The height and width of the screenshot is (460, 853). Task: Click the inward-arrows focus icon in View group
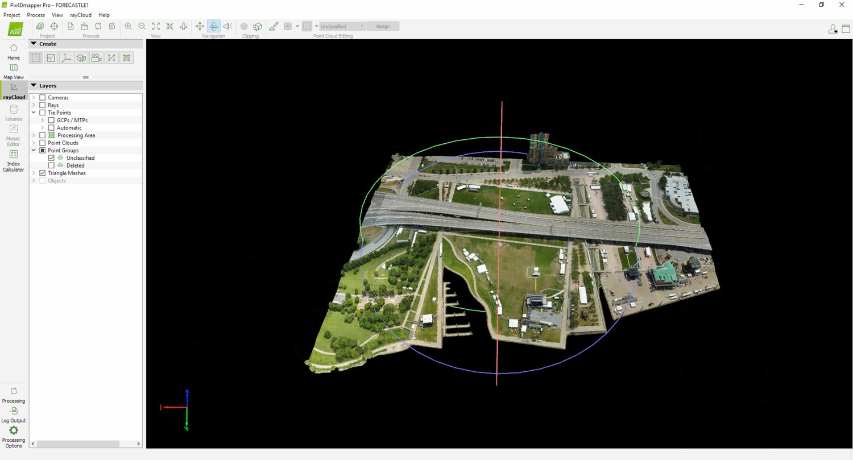point(169,26)
